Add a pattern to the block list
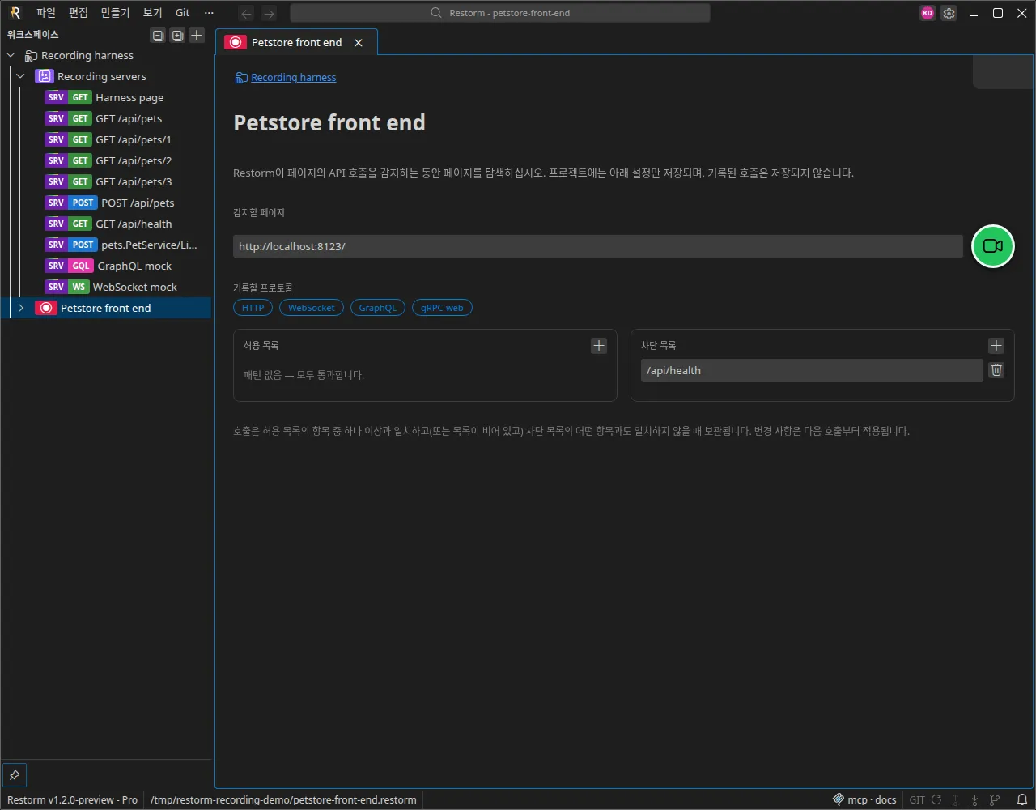This screenshot has width=1036, height=810. tap(996, 346)
